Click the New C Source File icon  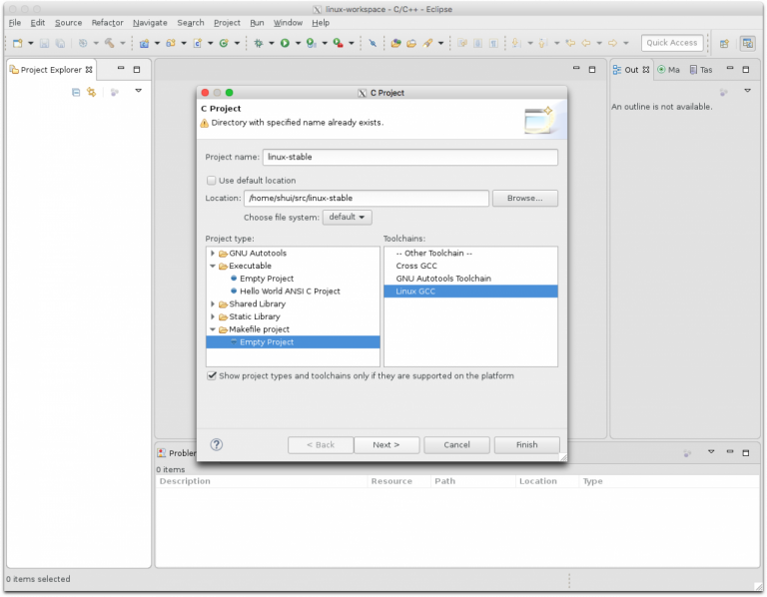click(x=198, y=43)
